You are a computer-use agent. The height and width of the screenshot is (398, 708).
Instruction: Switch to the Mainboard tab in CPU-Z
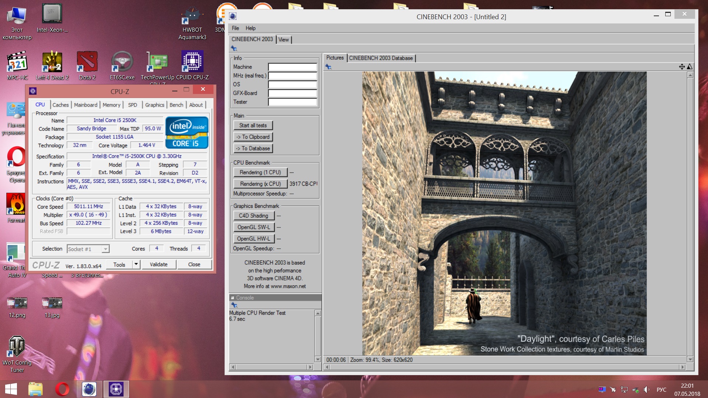[x=86, y=105]
